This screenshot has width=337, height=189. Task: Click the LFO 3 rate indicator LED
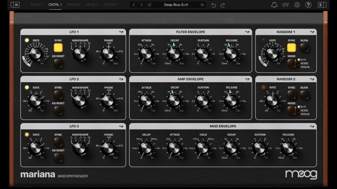27,134
